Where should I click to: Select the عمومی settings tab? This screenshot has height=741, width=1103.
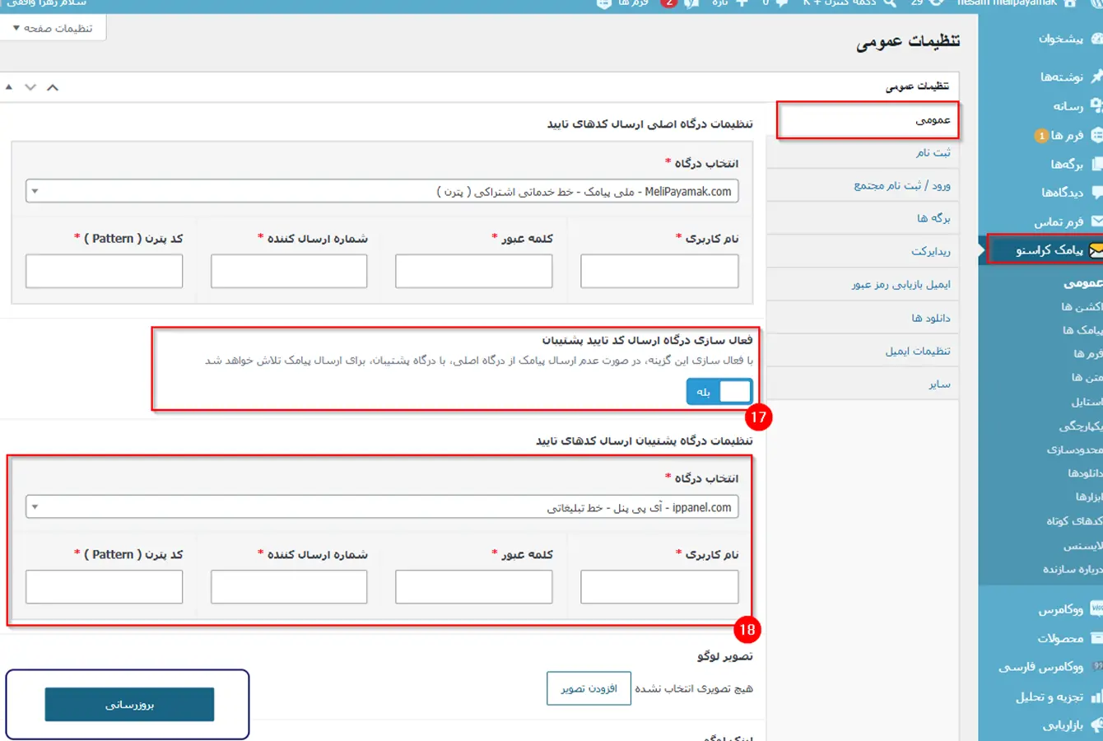click(868, 120)
